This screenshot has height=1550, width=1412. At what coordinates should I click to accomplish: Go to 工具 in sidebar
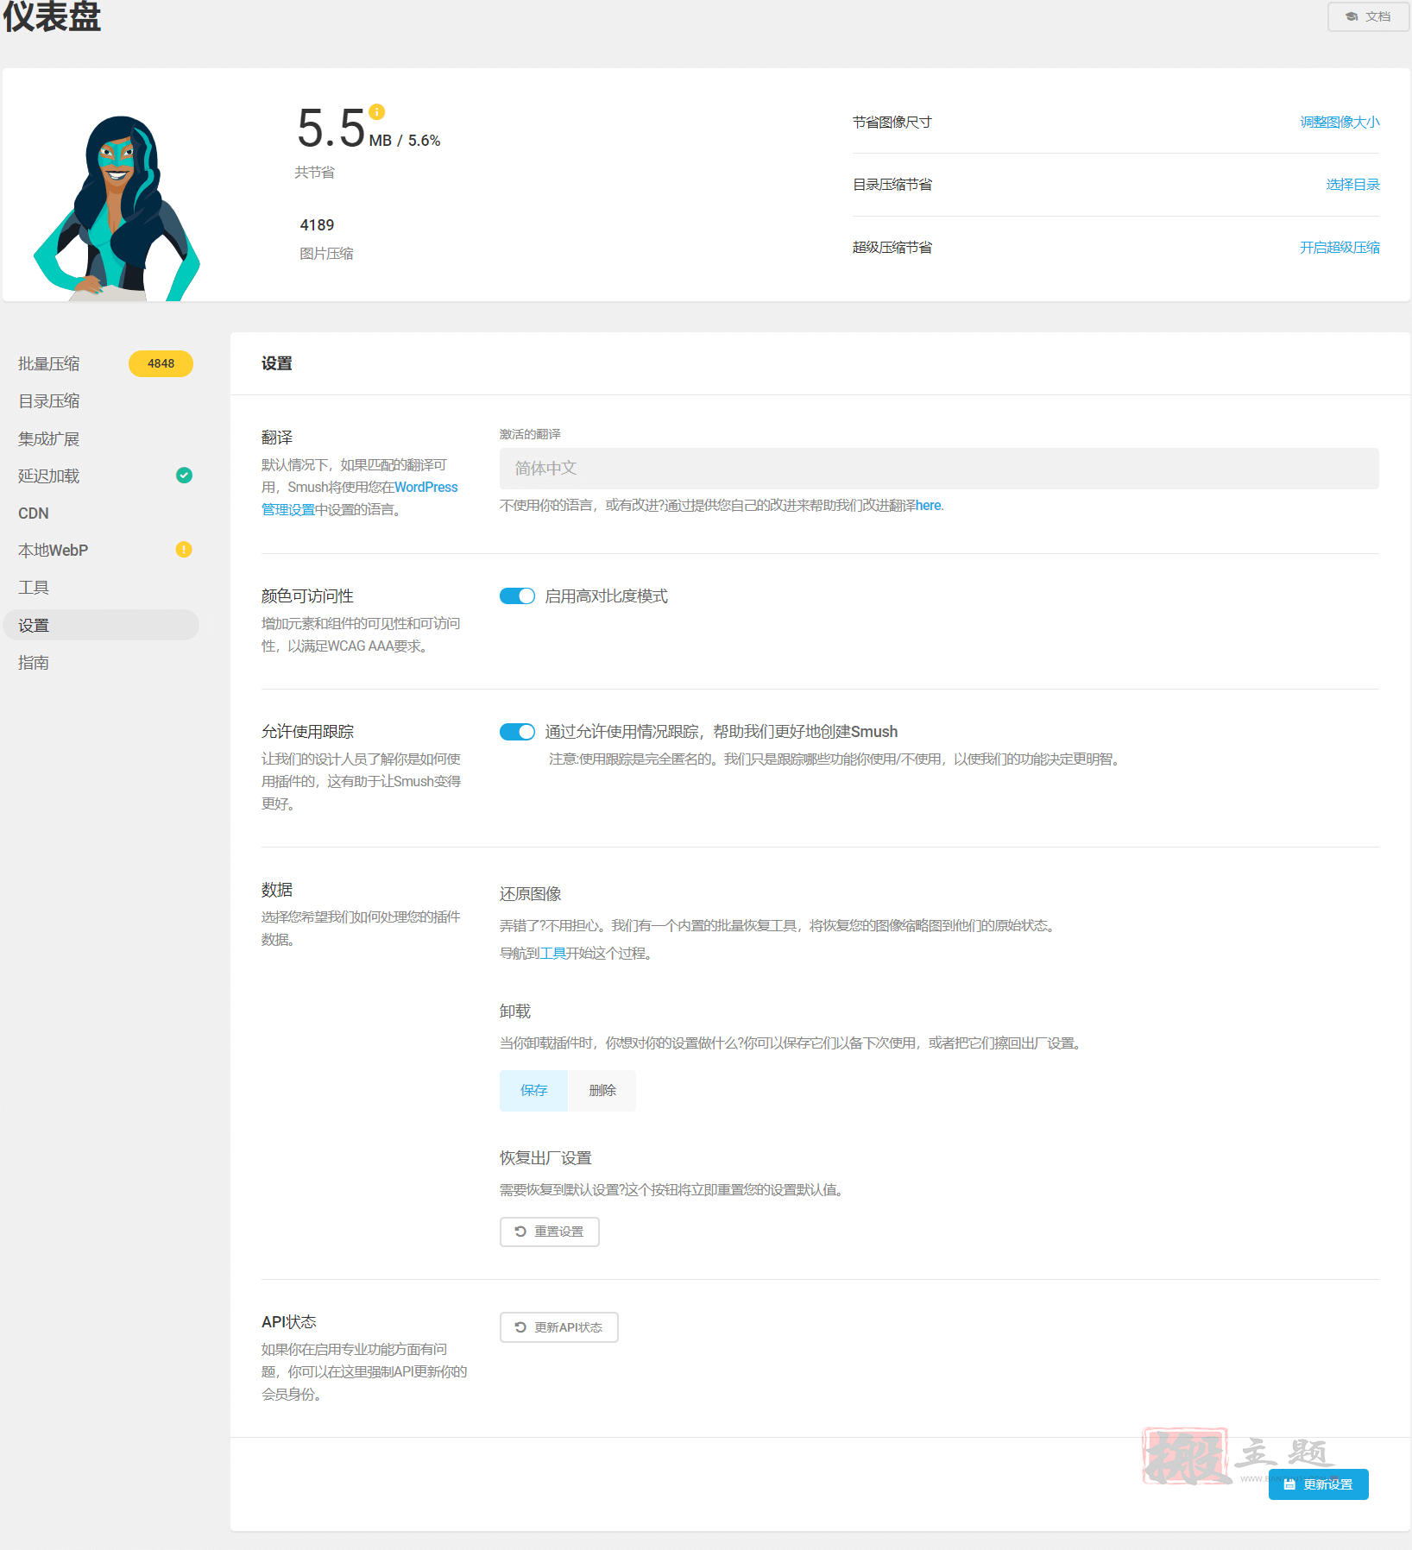(x=34, y=588)
